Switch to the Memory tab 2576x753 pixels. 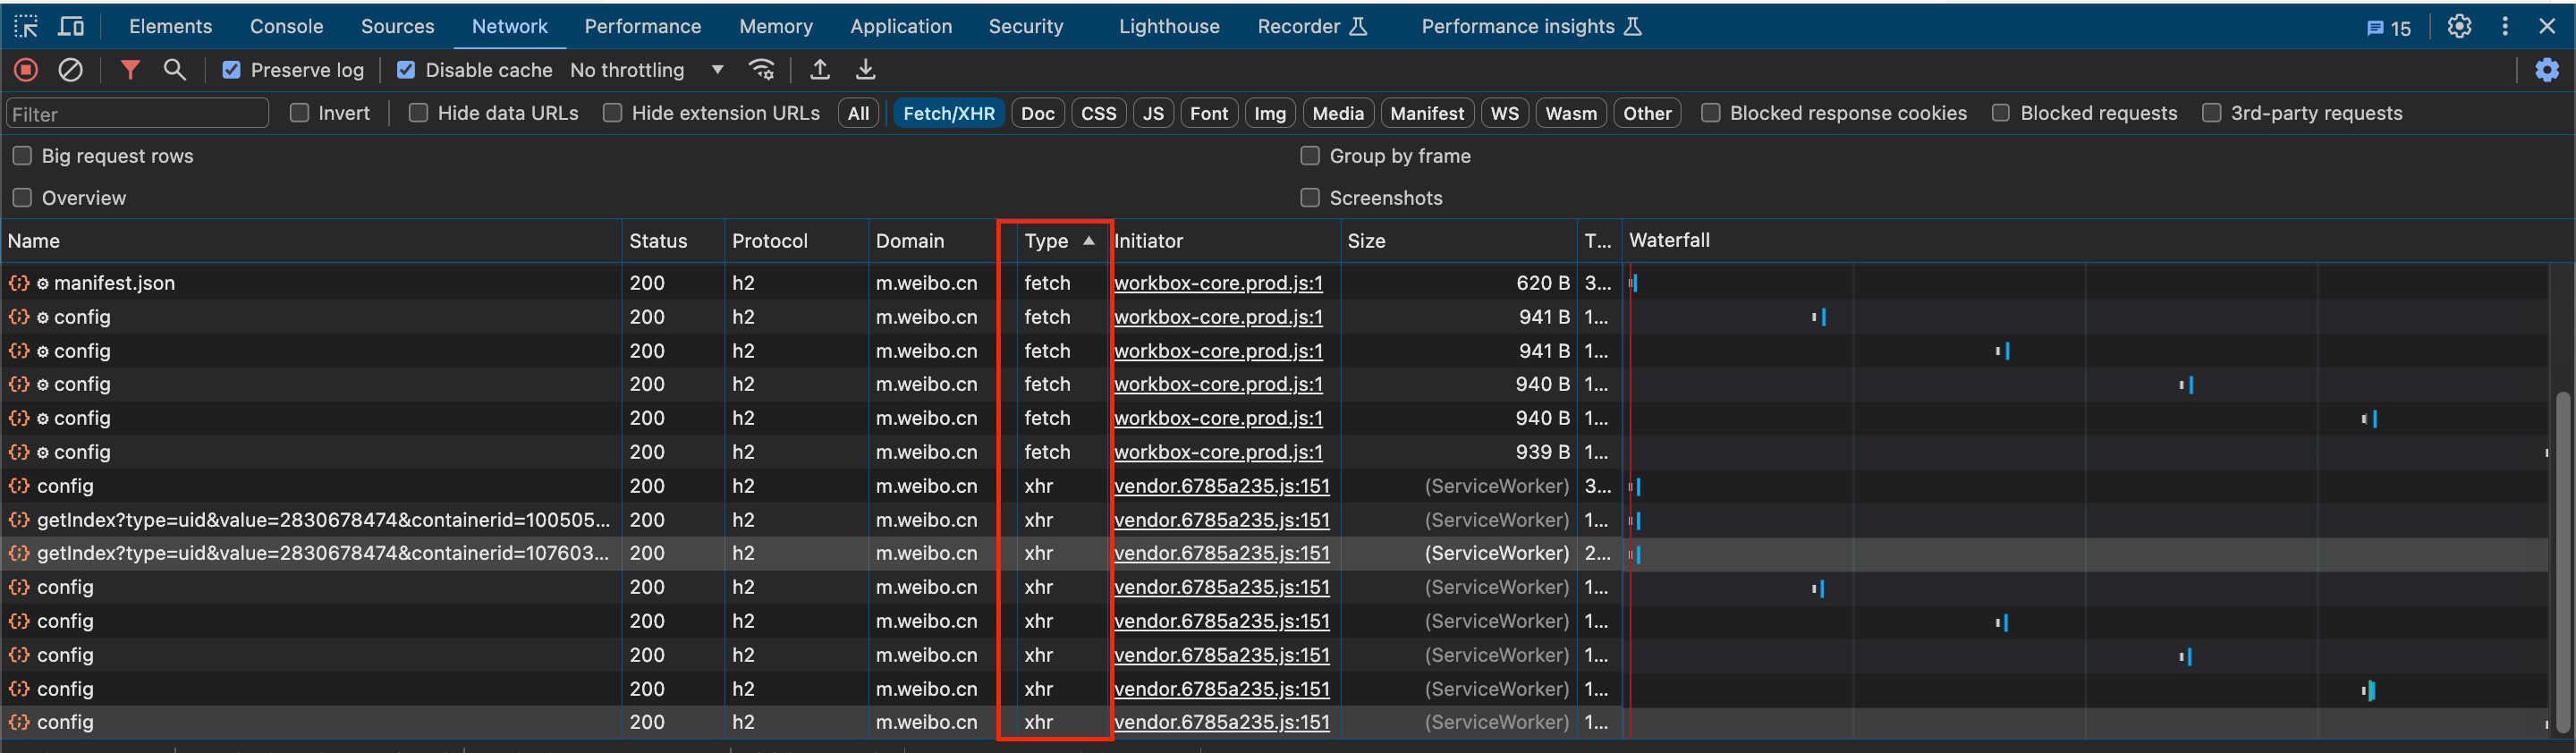(776, 27)
